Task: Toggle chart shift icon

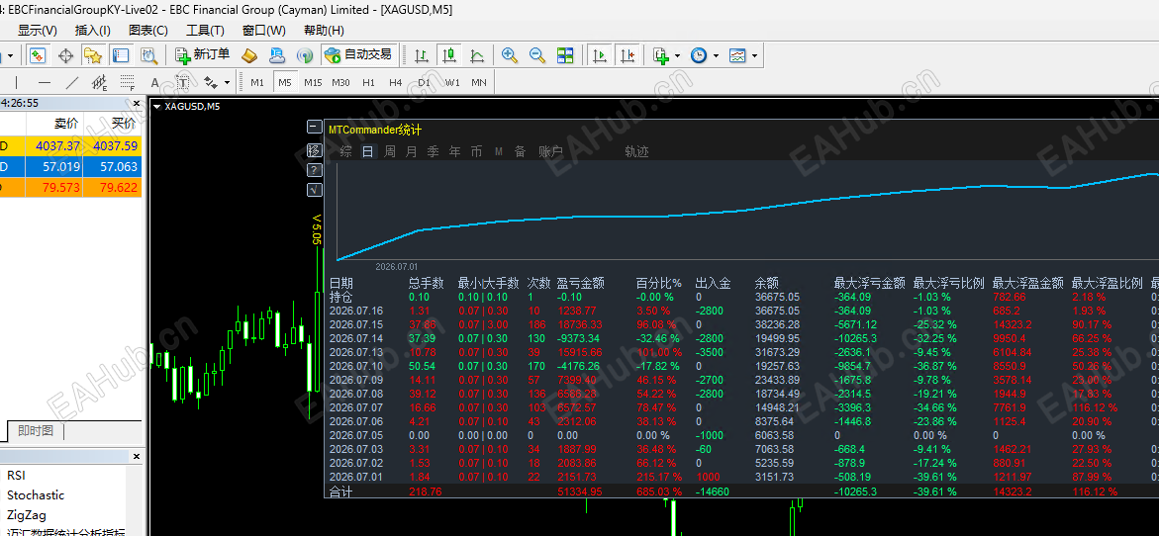Action: [x=628, y=55]
